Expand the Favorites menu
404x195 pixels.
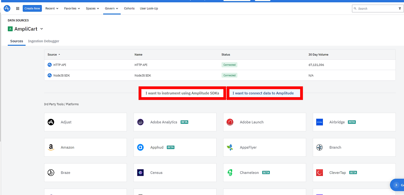coord(72,9)
